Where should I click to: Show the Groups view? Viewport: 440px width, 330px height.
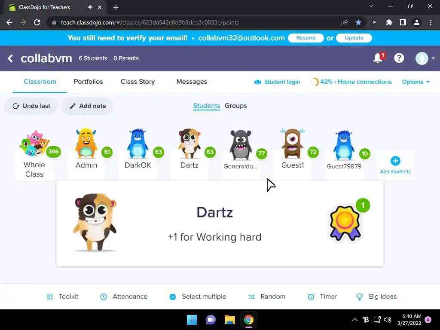pyautogui.click(x=236, y=106)
